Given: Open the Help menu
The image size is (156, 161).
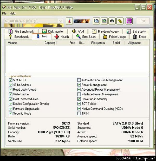Looking at the screenshot, I should (x=12, y=14).
